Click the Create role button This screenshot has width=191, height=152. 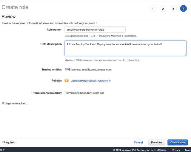pos(178,142)
